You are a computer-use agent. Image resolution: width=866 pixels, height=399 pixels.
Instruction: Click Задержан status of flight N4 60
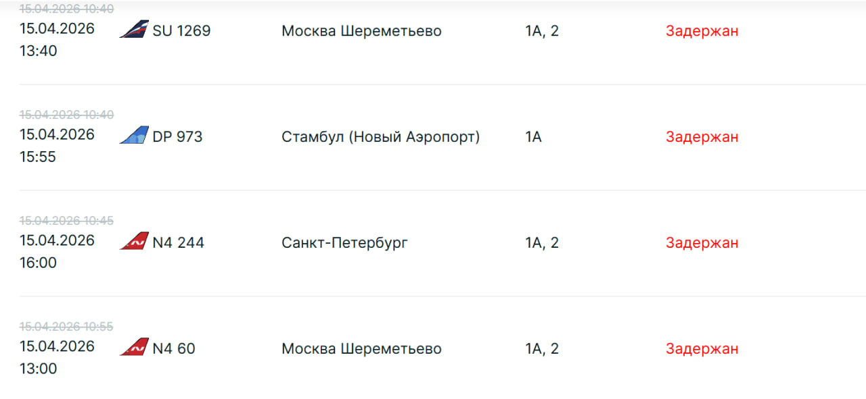702,349
